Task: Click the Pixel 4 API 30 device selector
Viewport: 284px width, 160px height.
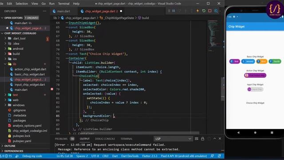Action: [x=184, y=156]
